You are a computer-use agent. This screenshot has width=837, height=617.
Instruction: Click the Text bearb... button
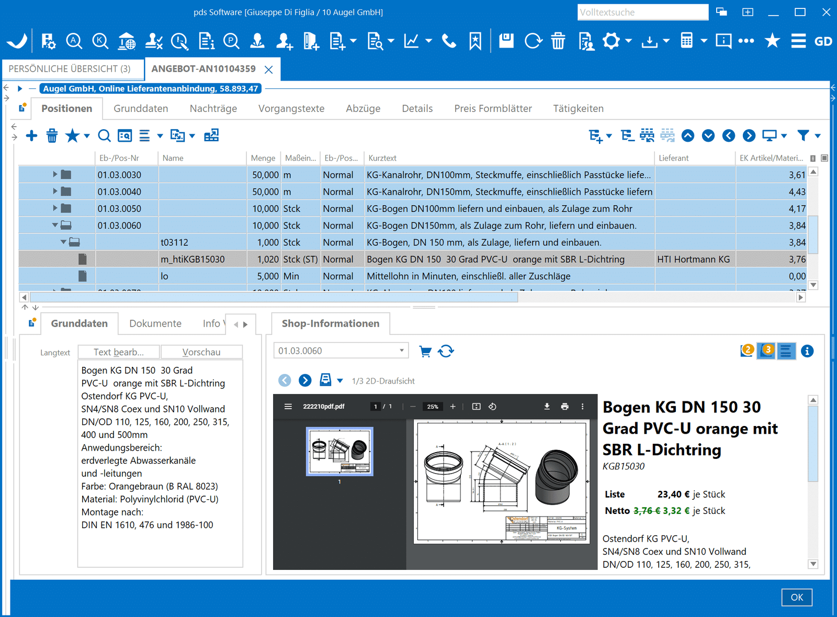119,352
